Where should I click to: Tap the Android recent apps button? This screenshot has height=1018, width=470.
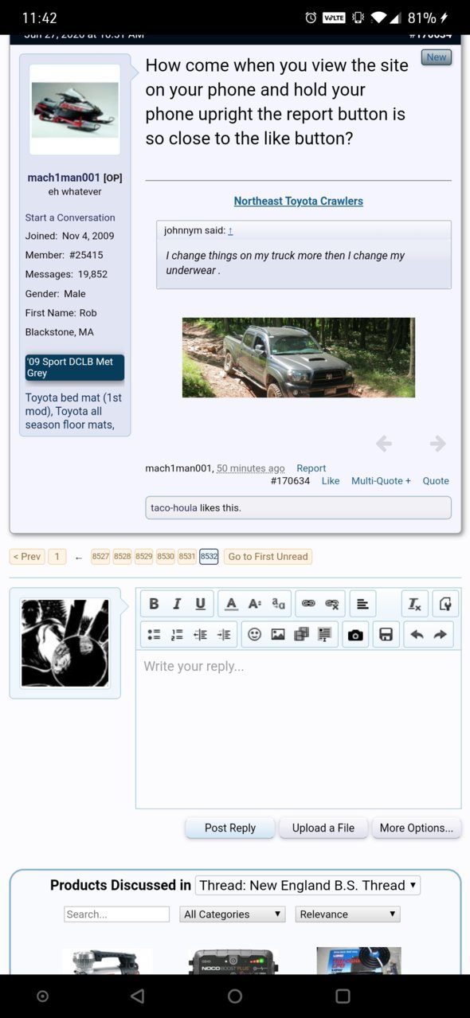tap(343, 996)
